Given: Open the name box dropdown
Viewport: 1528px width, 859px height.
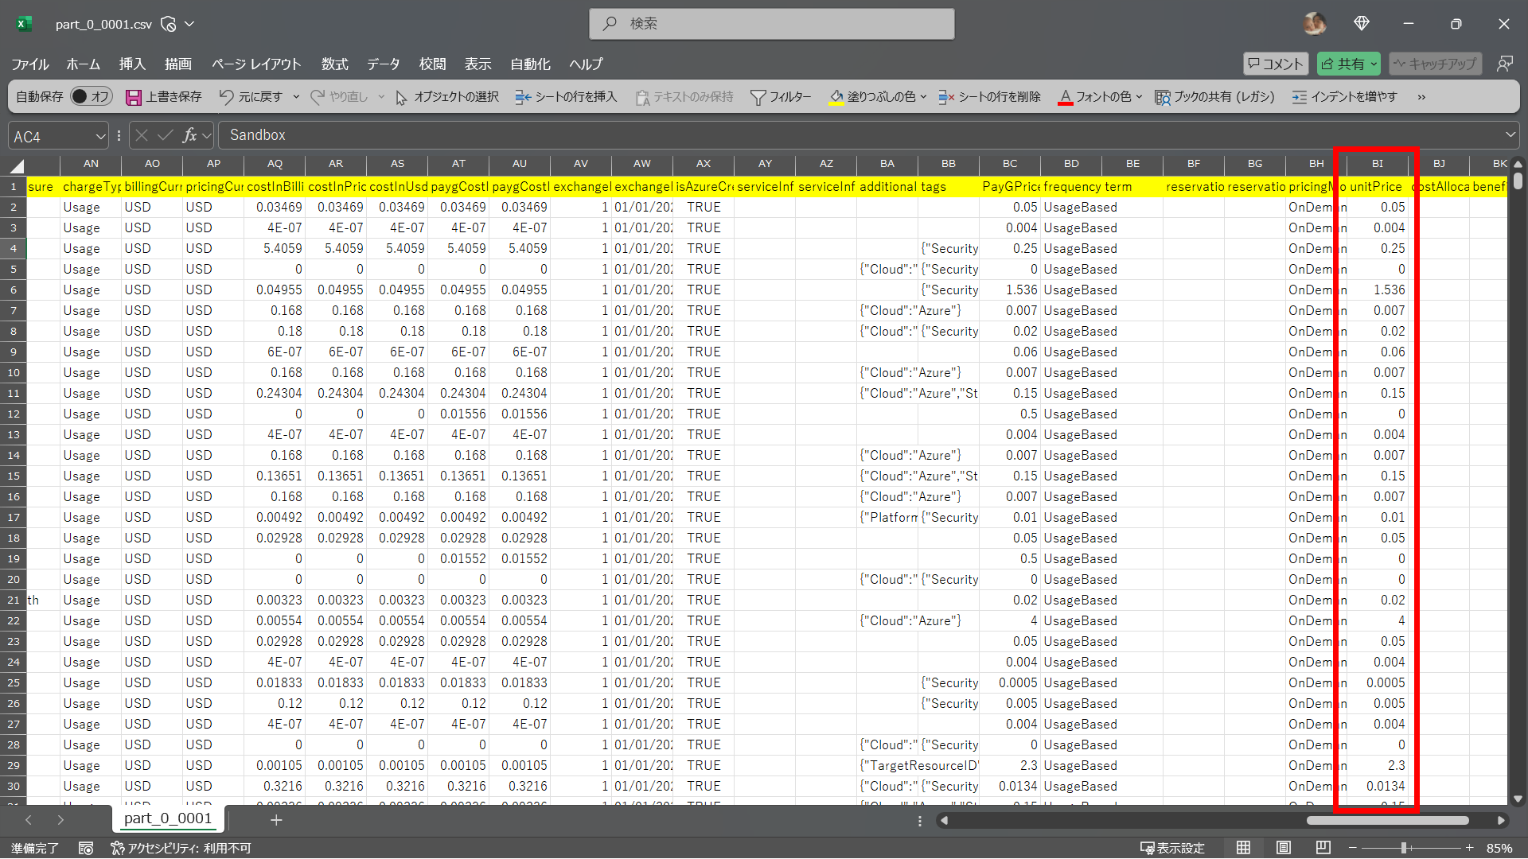Looking at the screenshot, I should pyautogui.click(x=99, y=135).
